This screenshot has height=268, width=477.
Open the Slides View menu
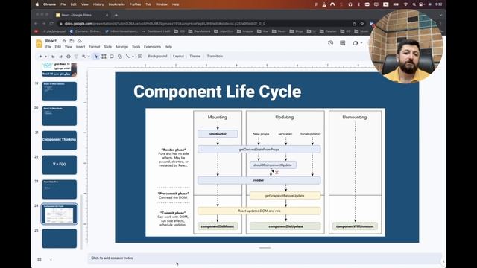click(x=69, y=47)
